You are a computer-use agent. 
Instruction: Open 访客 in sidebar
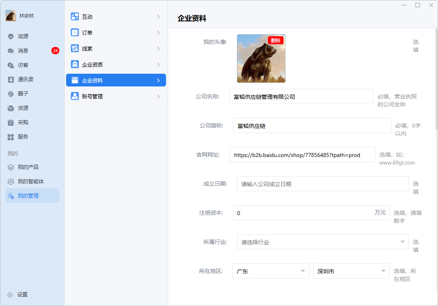pos(32,65)
